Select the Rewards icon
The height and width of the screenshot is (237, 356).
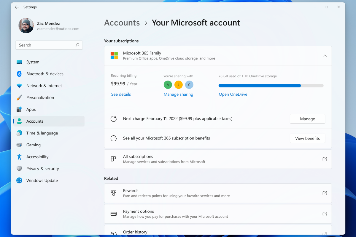pyautogui.click(x=114, y=193)
